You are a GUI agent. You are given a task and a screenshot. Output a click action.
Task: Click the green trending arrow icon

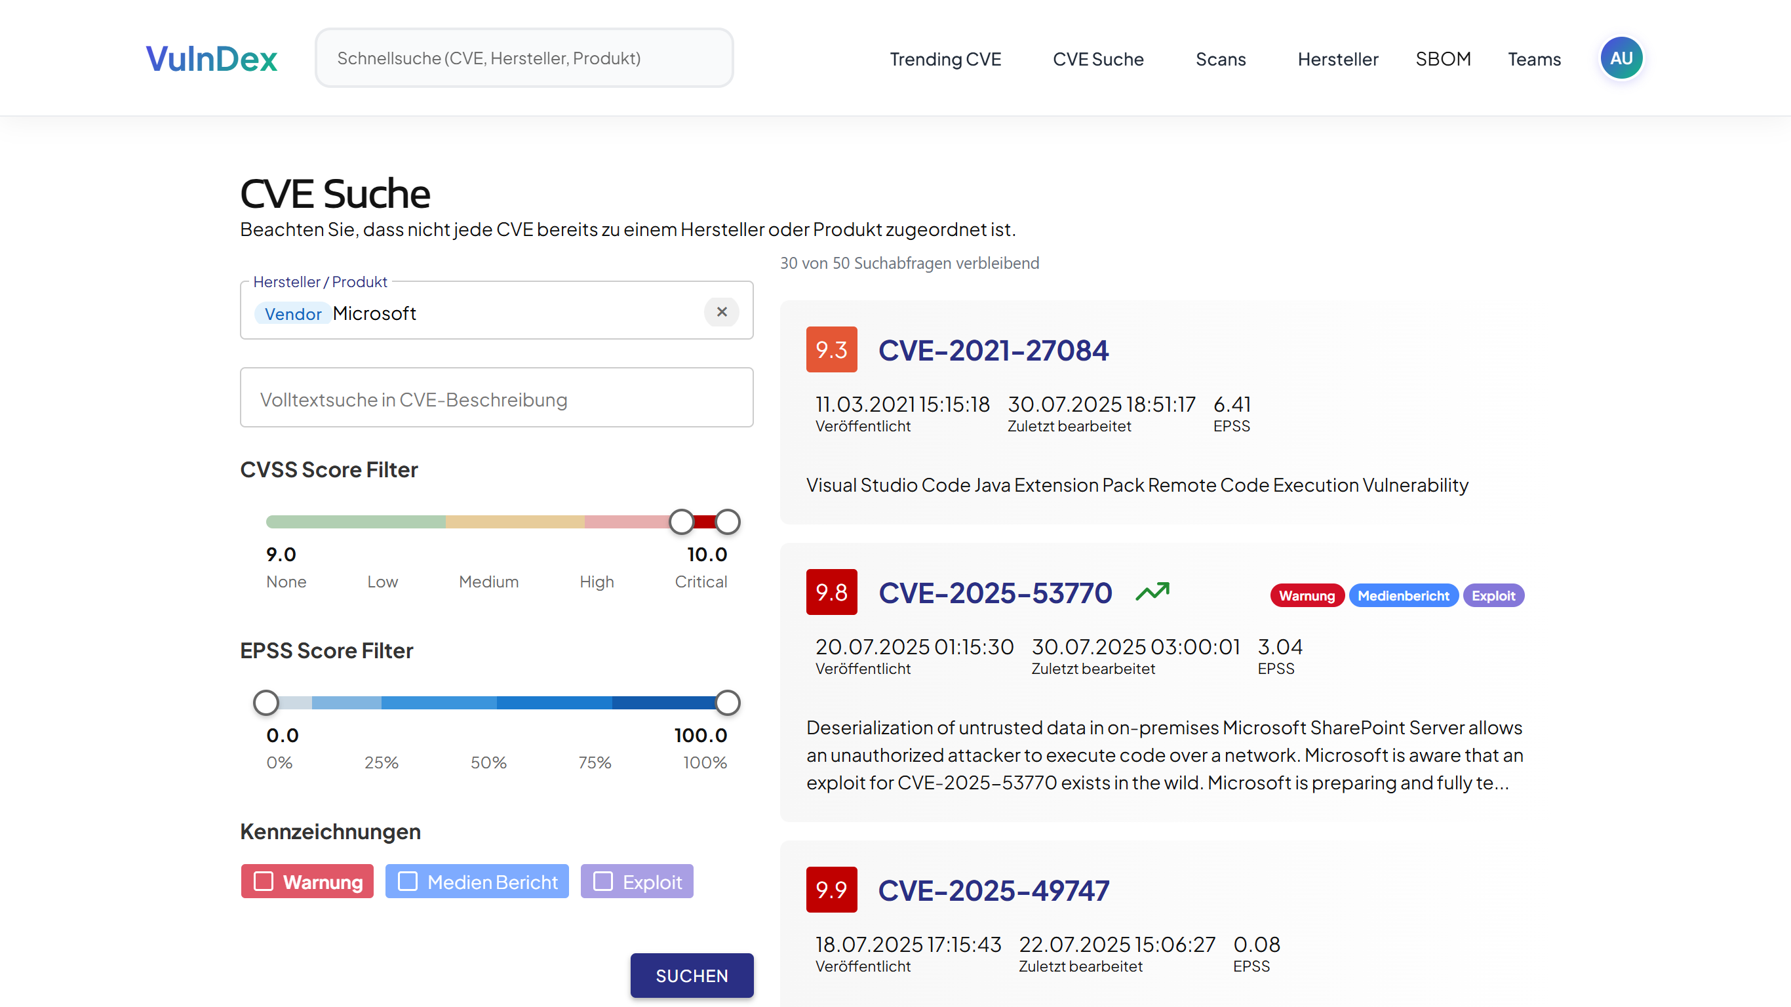(x=1152, y=592)
